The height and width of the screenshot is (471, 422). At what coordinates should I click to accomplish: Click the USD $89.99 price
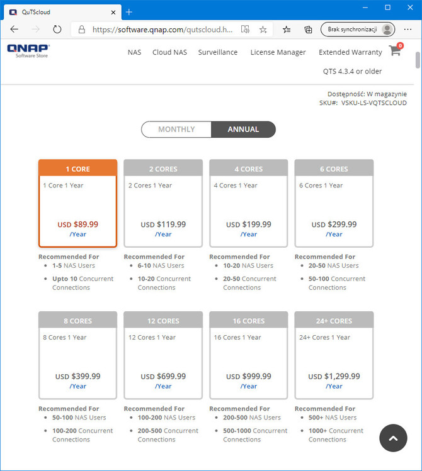tap(77, 224)
